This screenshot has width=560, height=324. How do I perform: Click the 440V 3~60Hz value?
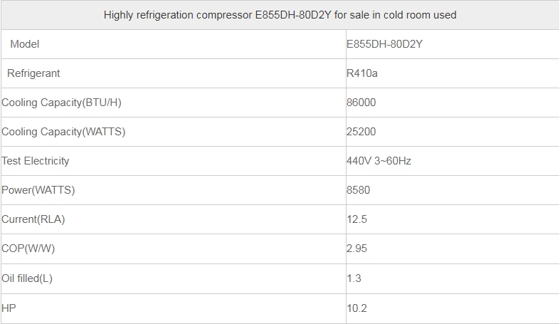click(379, 161)
